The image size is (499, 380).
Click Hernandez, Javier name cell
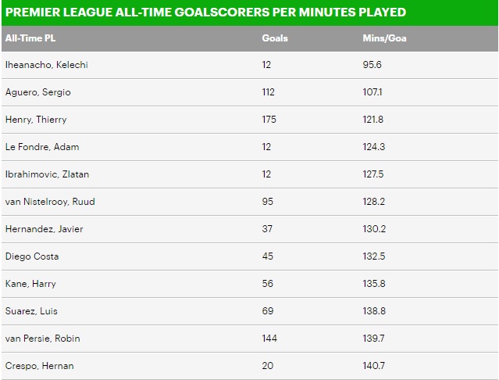(x=44, y=229)
